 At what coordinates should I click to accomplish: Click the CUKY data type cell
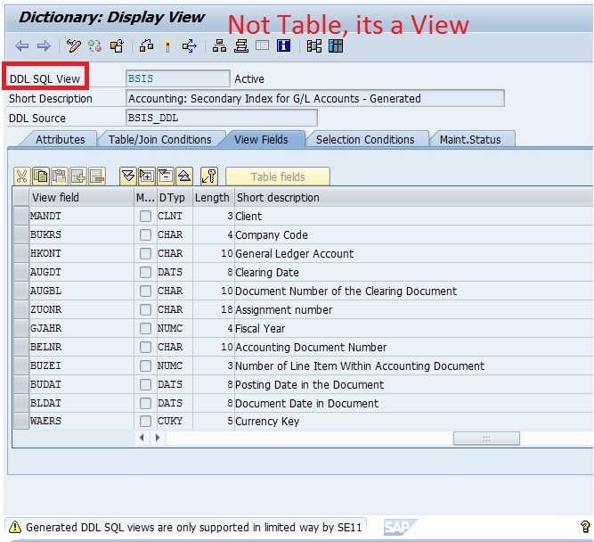pos(175,421)
